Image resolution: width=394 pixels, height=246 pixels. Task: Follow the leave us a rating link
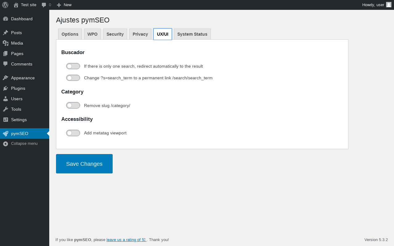pos(126,240)
